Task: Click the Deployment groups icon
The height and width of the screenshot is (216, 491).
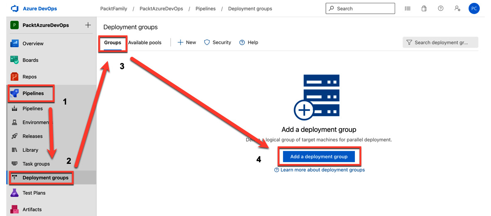Action: pos(15,178)
